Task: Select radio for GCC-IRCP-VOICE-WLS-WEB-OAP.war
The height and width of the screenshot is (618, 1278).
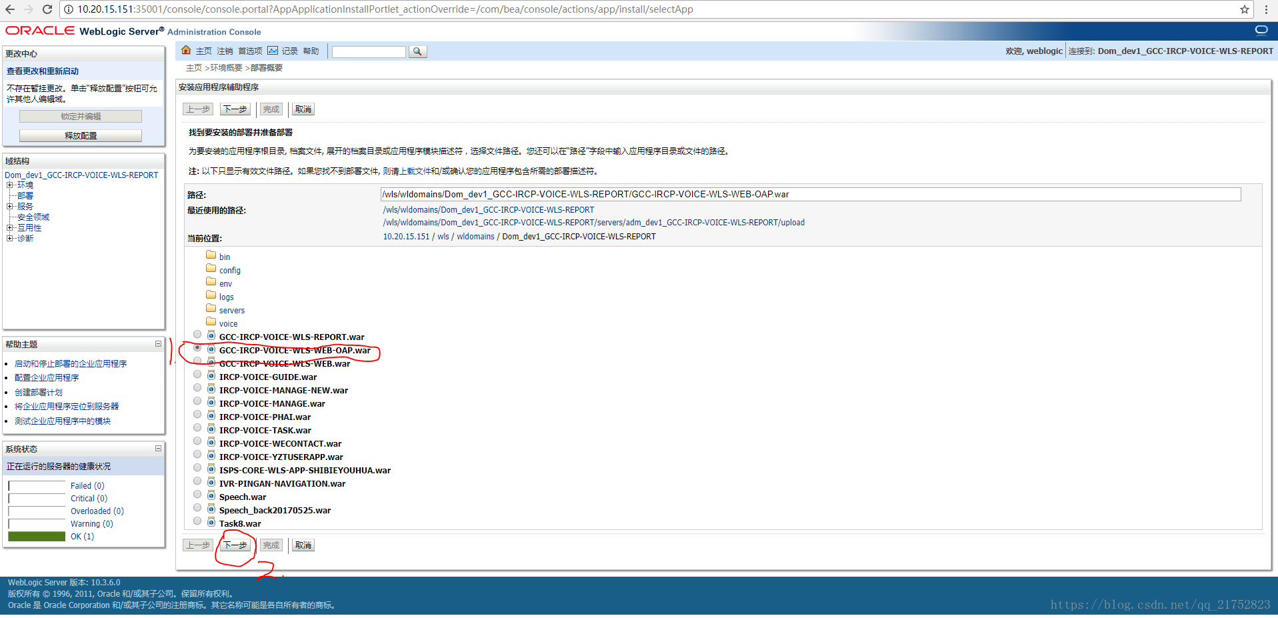Action: [x=197, y=348]
